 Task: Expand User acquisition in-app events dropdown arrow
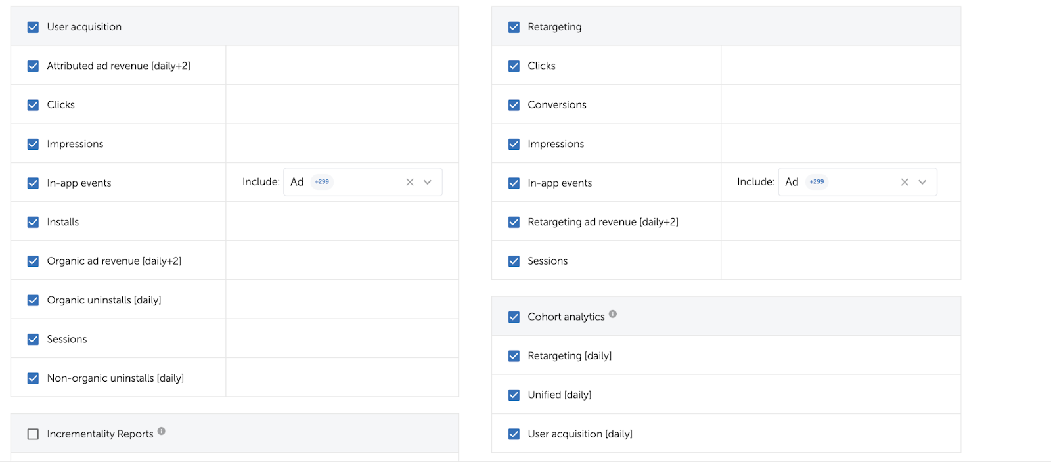(428, 183)
